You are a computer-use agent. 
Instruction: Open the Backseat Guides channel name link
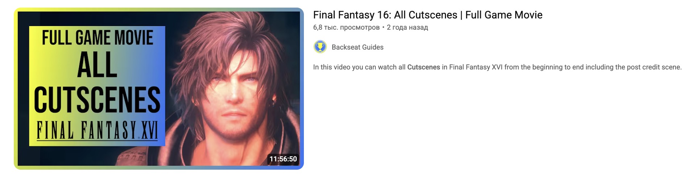358,47
